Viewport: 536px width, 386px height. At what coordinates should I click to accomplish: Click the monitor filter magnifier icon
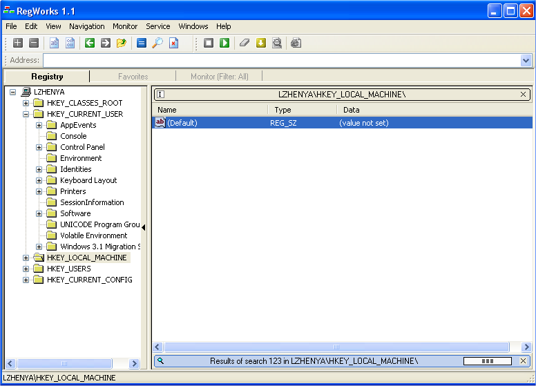tap(277, 43)
